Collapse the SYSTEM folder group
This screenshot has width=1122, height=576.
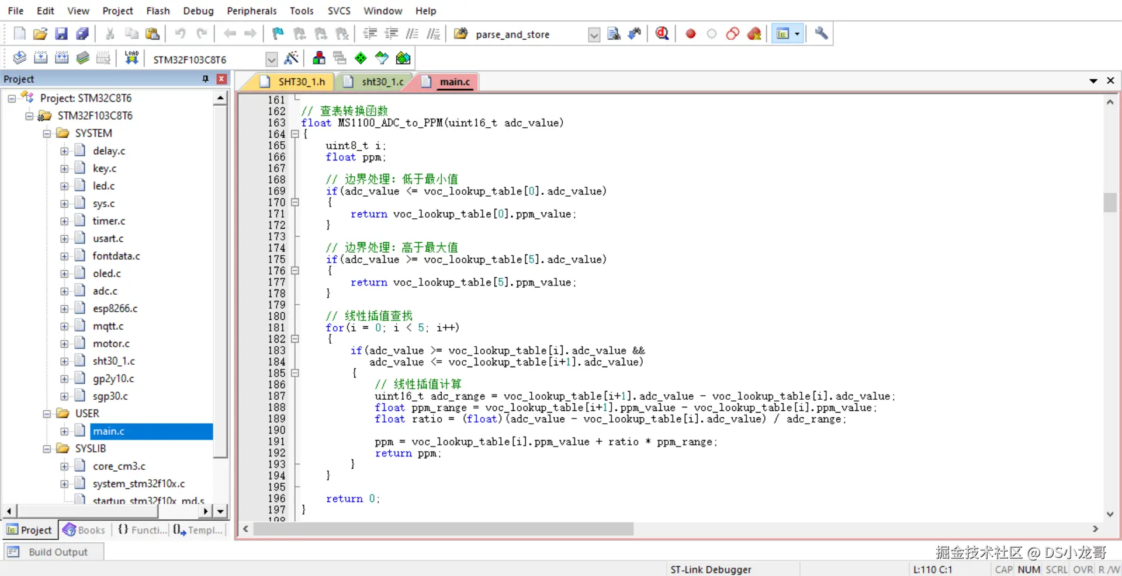[47, 134]
